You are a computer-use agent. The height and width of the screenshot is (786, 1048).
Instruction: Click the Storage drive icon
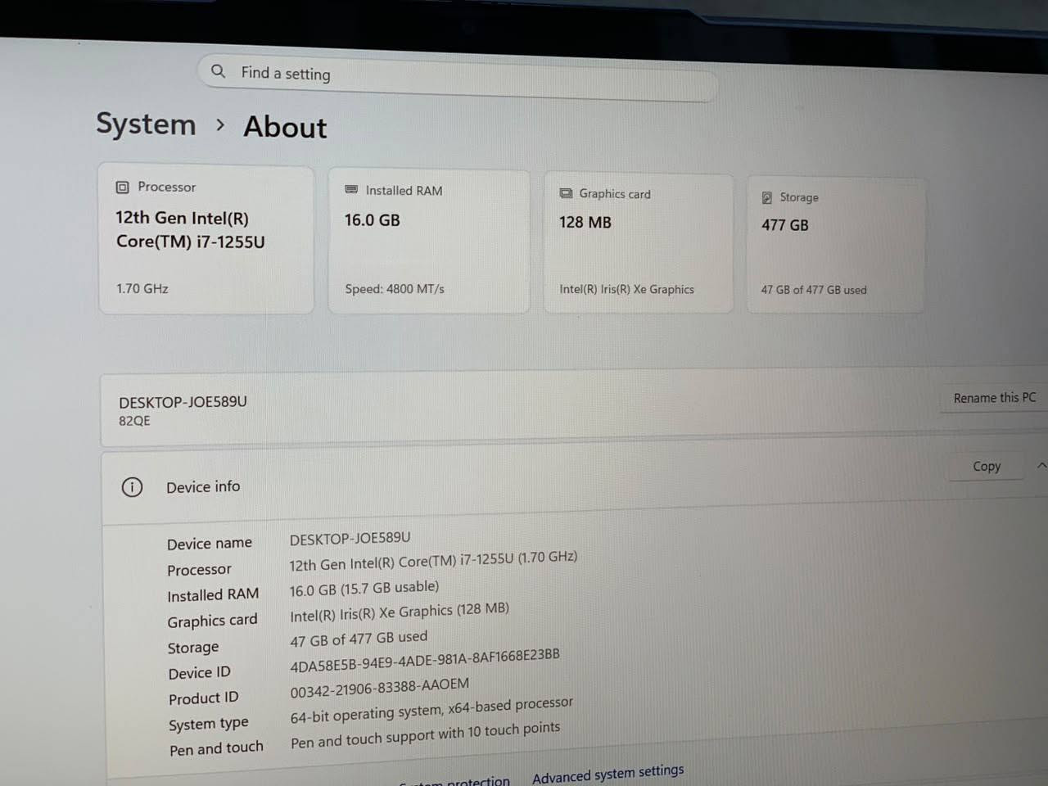[767, 197]
